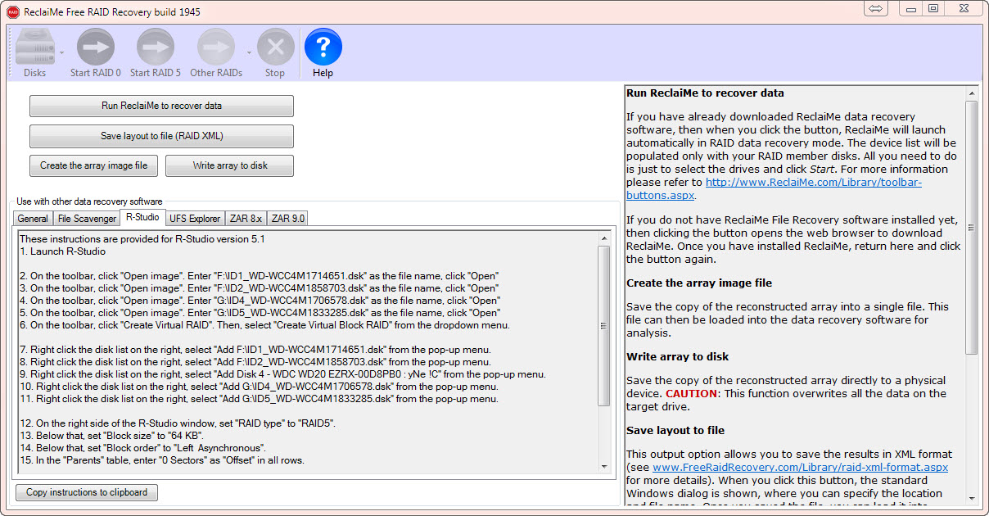The width and height of the screenshot is (989, 516).
Task: Click the red CAUTION text
Action: pyautogui.click(x=692, y=393)
